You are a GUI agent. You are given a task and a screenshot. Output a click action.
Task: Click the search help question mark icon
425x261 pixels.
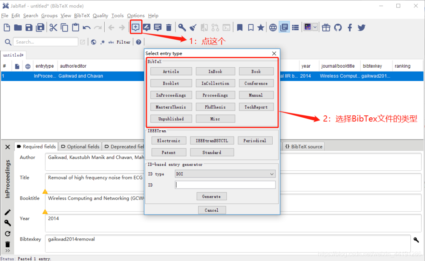pyautogui.click(x=139, y=42)
